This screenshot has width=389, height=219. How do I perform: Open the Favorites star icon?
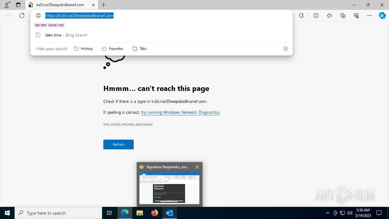pyautogui.click(x=329, y=16)
